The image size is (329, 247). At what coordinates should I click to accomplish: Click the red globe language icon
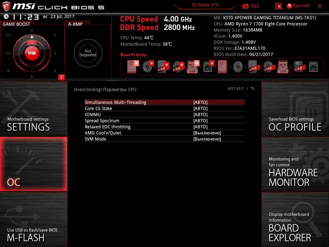289,6
